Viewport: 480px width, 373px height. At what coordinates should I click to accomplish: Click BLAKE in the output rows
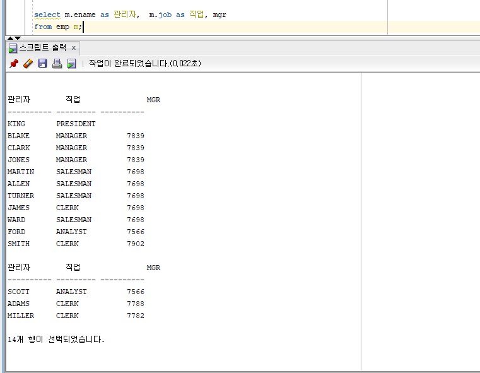coord(18,136)
